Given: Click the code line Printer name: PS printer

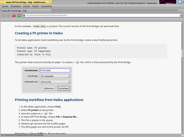Looking at the screenshot, I should click(x=32, y=48).
